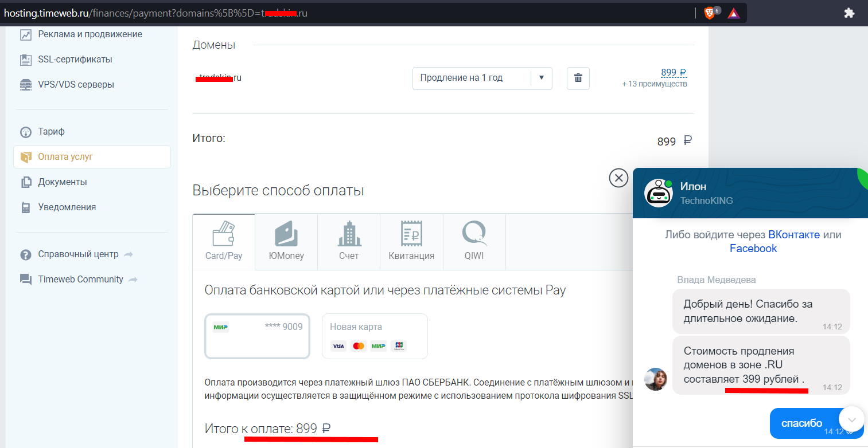Click the VPS/VDS серверы server icon
The height and width of the screenshot is (448, 868).
tap(26, 85)
